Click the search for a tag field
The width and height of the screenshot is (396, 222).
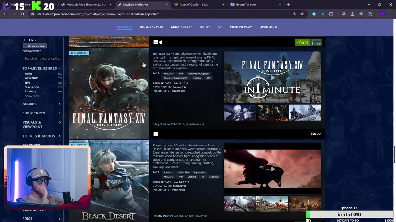point(42,58)
